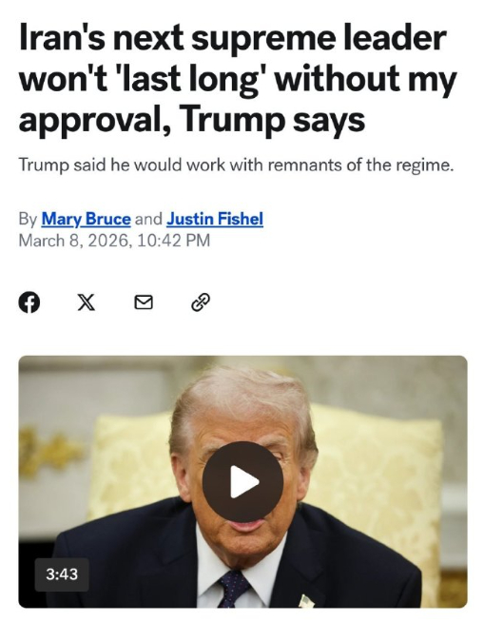Play the Trump video
This screenshot has width=484, height=622.
[242, 481]
